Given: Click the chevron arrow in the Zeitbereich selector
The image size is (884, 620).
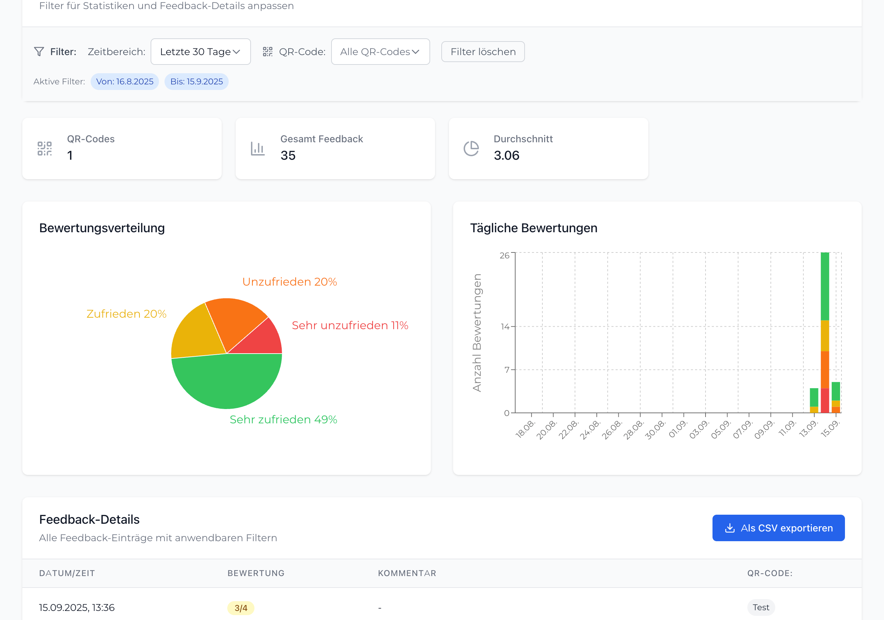Looking at the screenshot, I should pyautogui.click(x=236, y=52).
